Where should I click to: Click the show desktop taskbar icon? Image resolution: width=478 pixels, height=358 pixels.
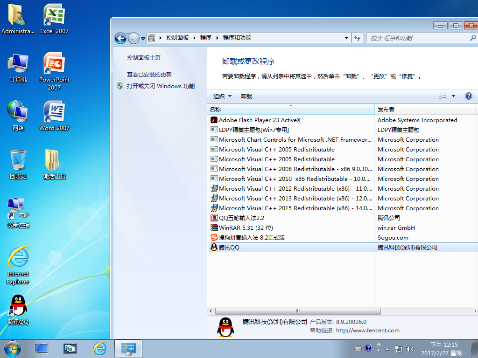pyautogui.click(x=41, y=349)
